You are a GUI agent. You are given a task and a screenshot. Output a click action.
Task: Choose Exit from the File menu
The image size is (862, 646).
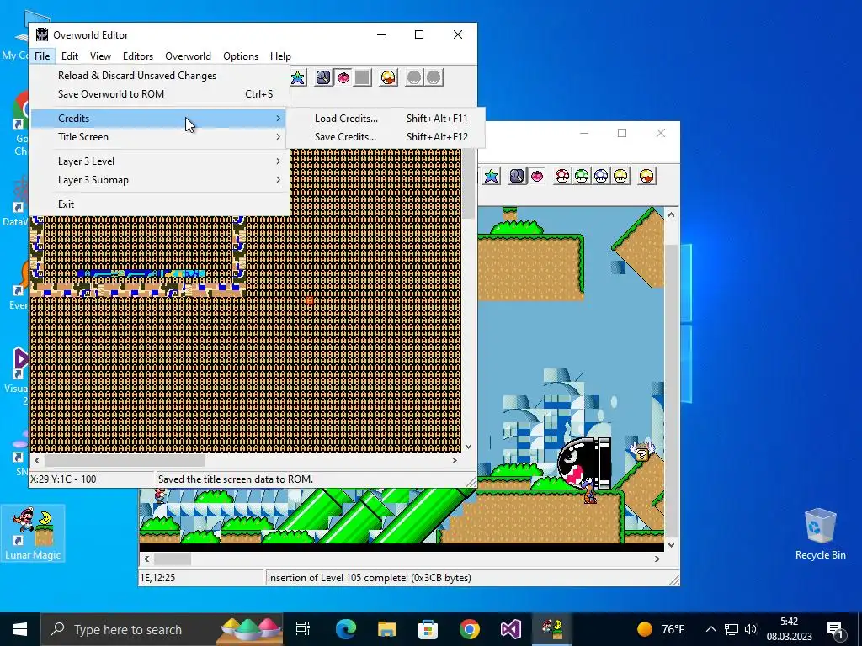[x=159, y=204]
